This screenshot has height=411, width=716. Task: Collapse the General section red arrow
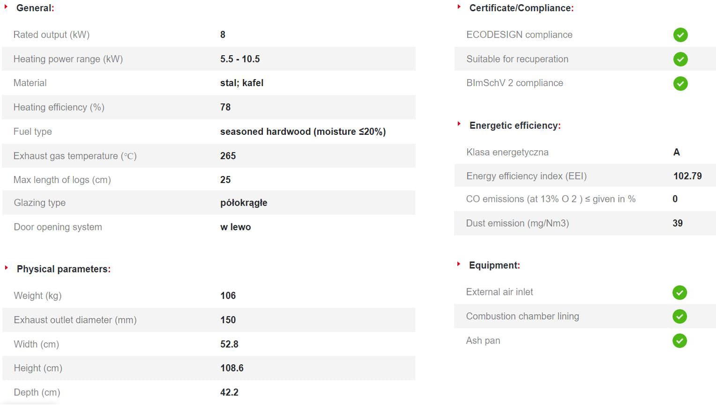[x=6, y=7]
